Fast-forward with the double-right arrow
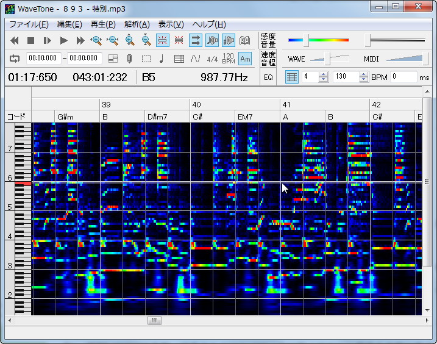The image size is (437, 344). pos(80,41)
